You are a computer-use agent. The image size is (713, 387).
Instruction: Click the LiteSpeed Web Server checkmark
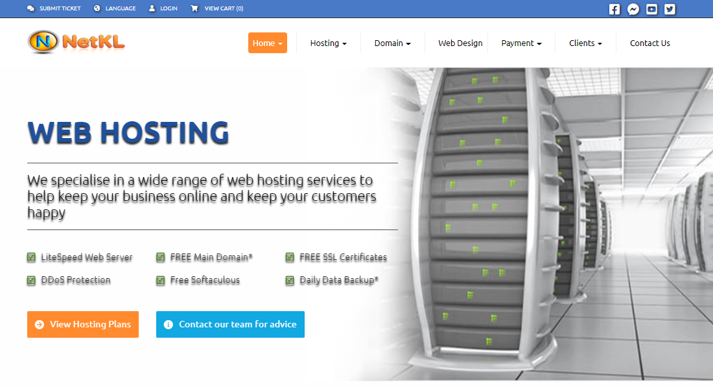(31, 257)
